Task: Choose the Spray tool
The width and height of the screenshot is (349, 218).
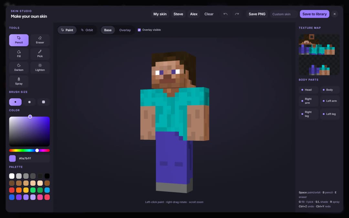Action: [19, 81]
